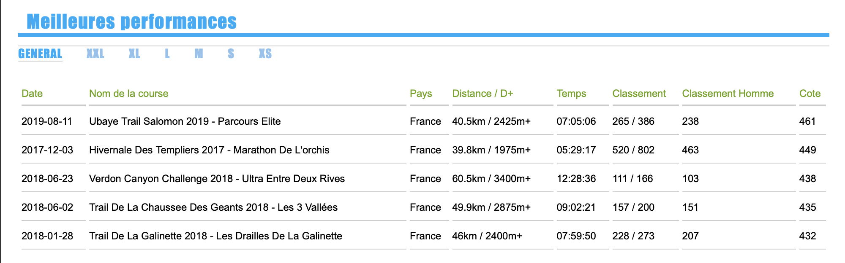
Task: Click the Pays column header
Action: coord(421,94)
